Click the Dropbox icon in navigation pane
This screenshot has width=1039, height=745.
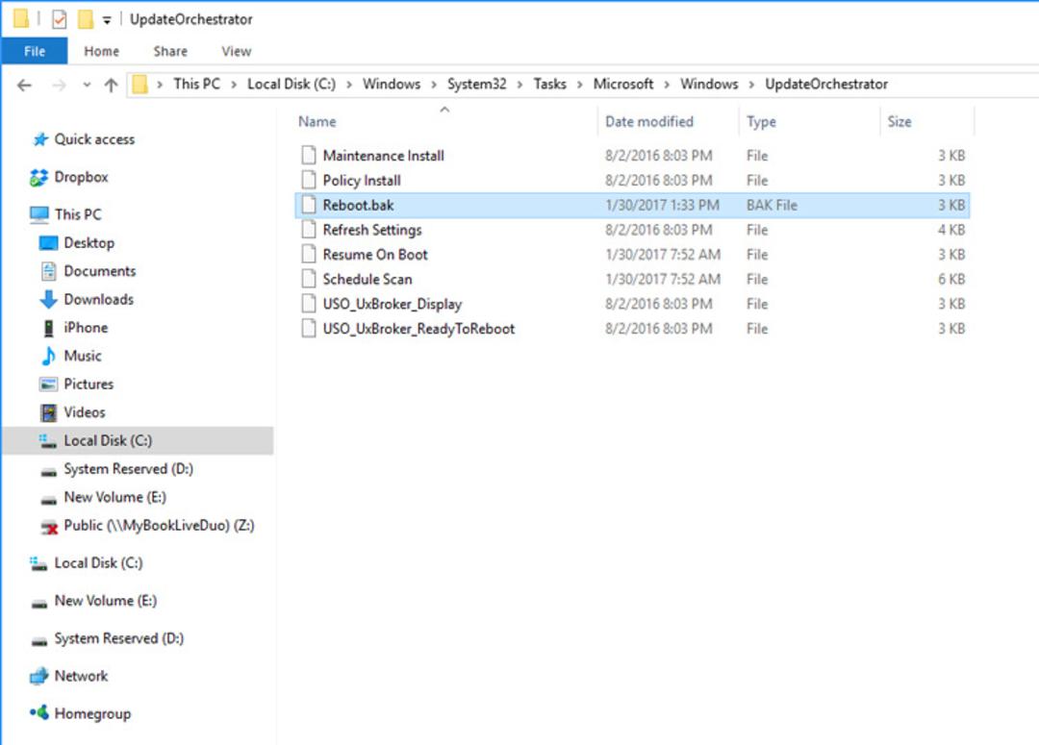click(39, 177)
